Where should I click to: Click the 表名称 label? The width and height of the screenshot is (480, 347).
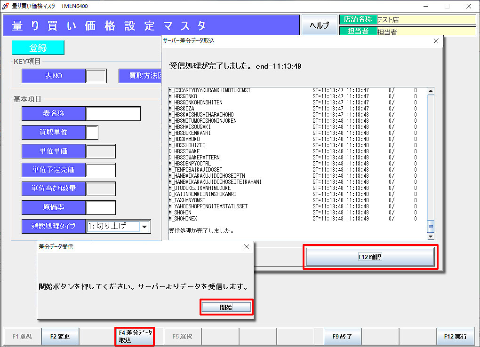[54, 113]
